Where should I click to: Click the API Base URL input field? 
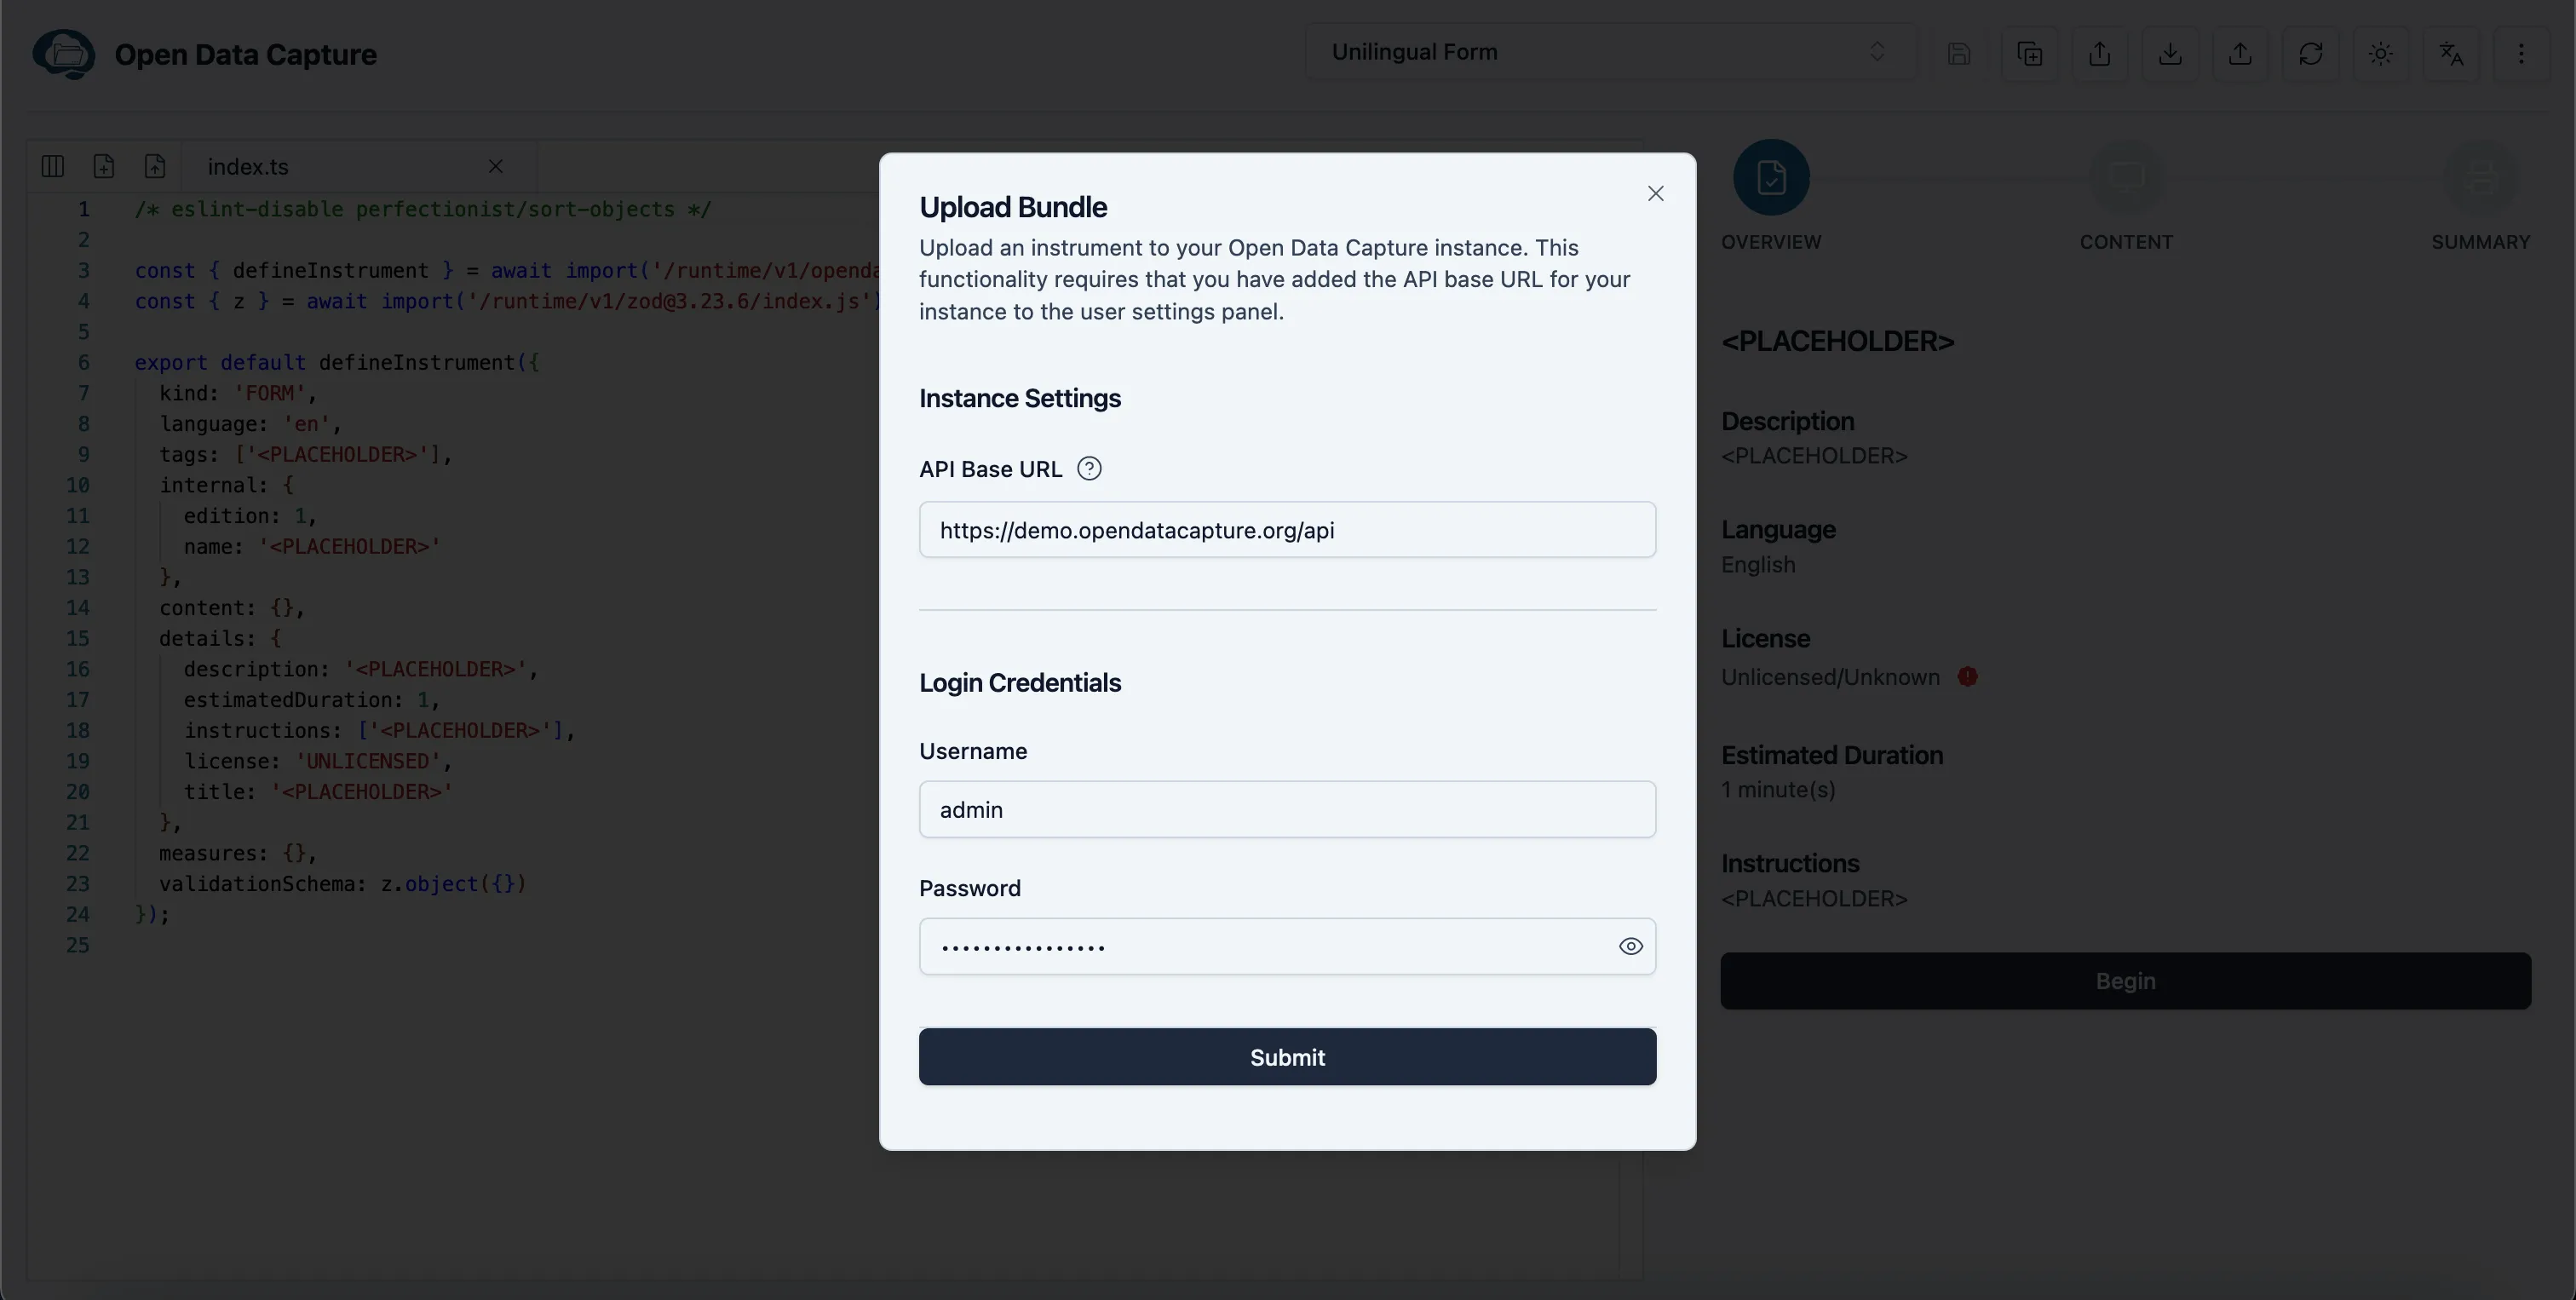click(1286, 529)
